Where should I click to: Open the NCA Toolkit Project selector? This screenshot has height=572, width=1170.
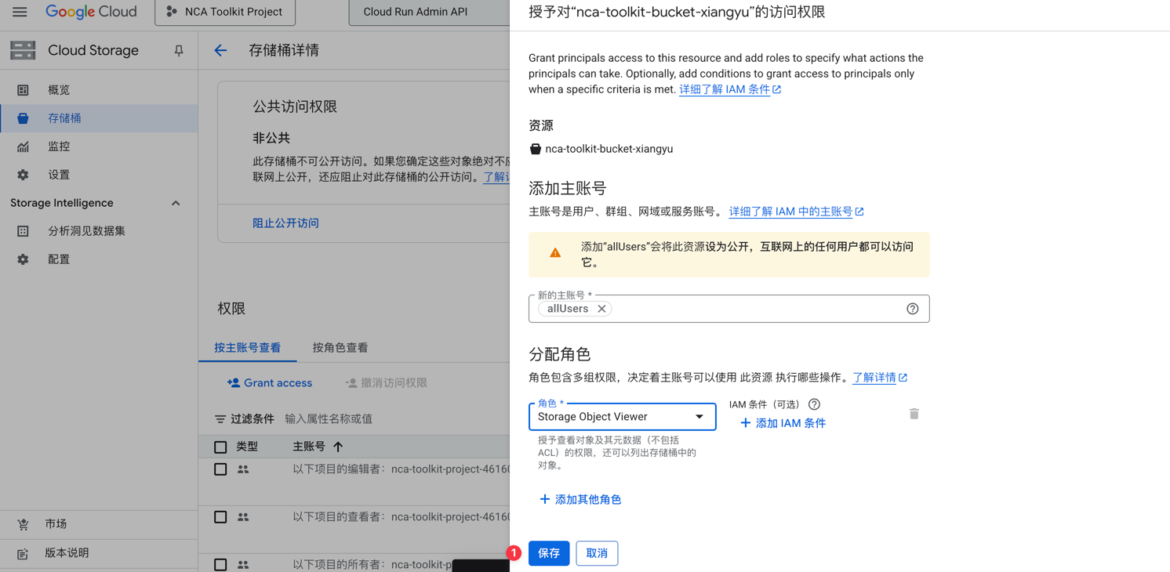pyautogui.click(x=225, y=13)
